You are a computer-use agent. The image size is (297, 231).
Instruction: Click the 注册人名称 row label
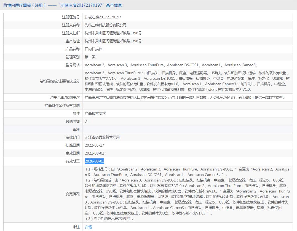(71, 25)
